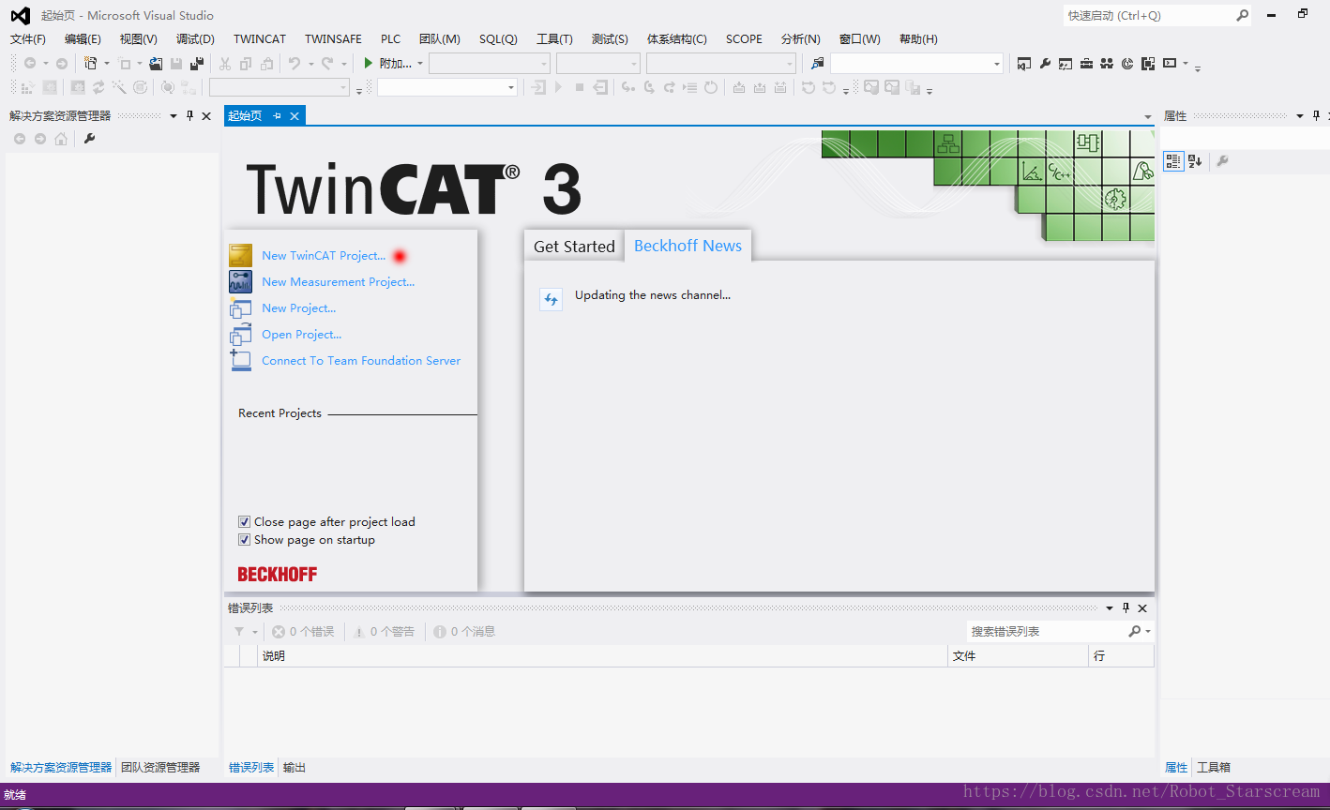Click the Cut scissors icon
This screenshot has height=810, width=1330.
coord(224,64)
